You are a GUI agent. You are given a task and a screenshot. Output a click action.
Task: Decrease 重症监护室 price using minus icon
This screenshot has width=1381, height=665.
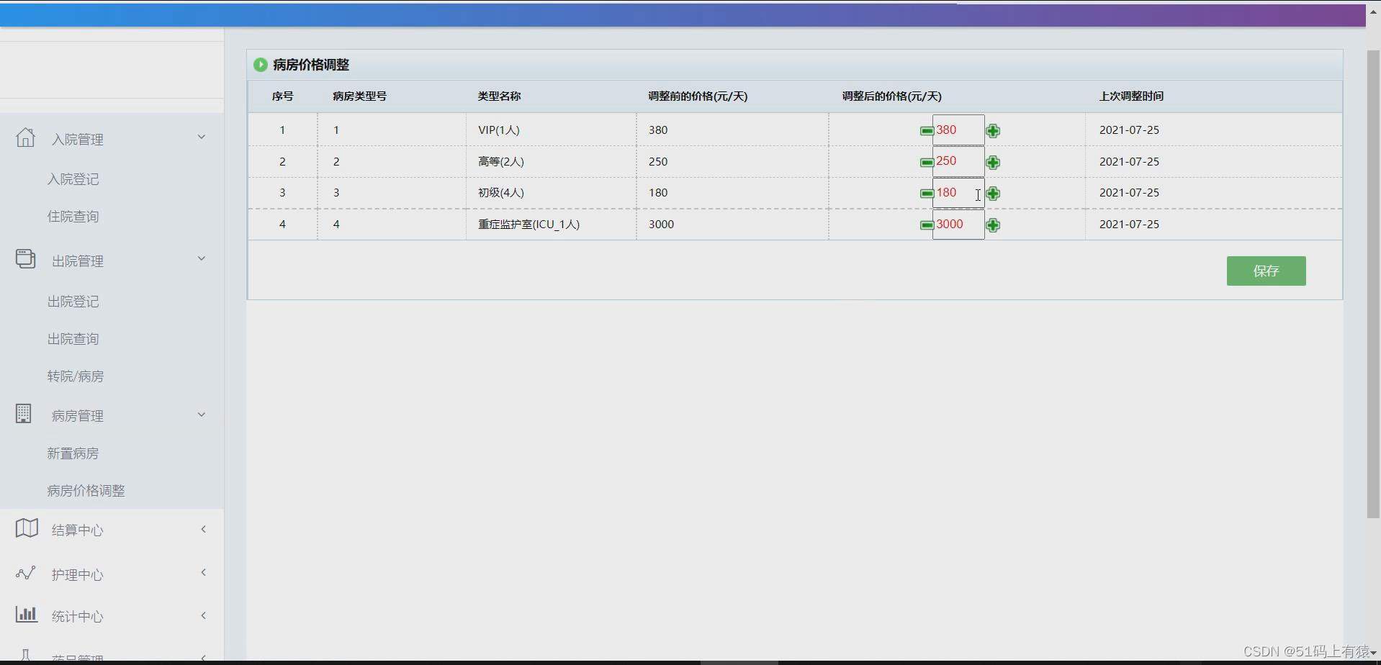(x=927, y=225)
